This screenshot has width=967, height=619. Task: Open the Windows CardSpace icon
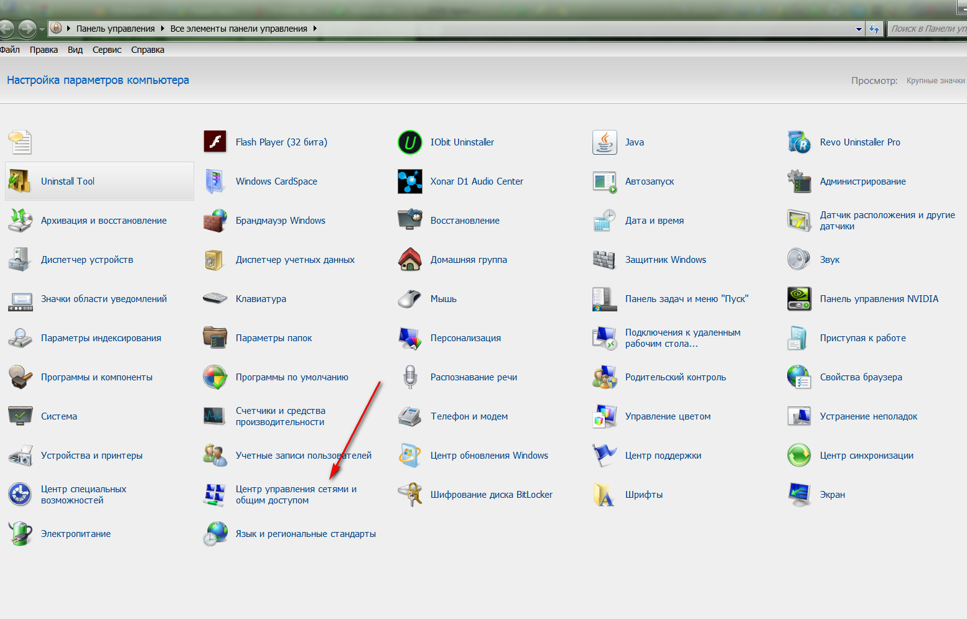click(215, 181)
